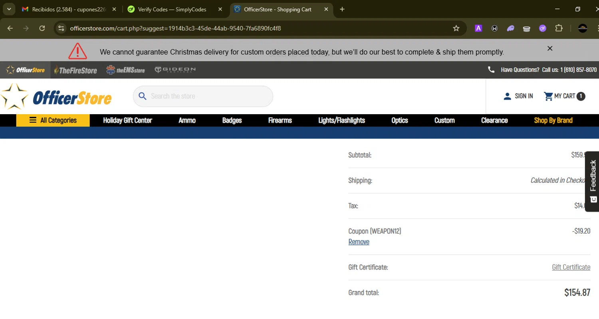Open the Ammo category
599x319 pixels.
point(187,120)
